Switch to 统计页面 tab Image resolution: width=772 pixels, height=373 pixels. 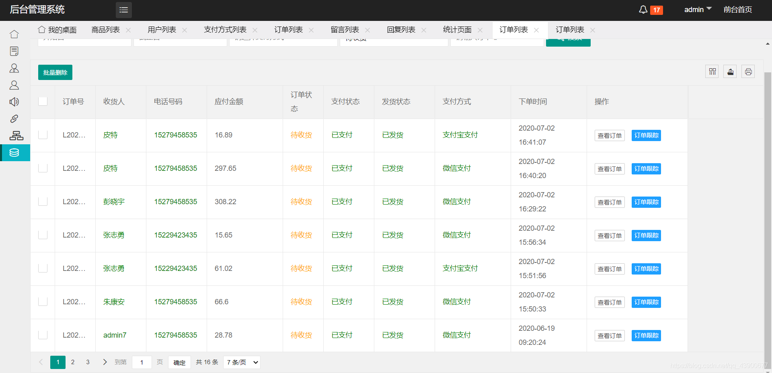point(458,30)
